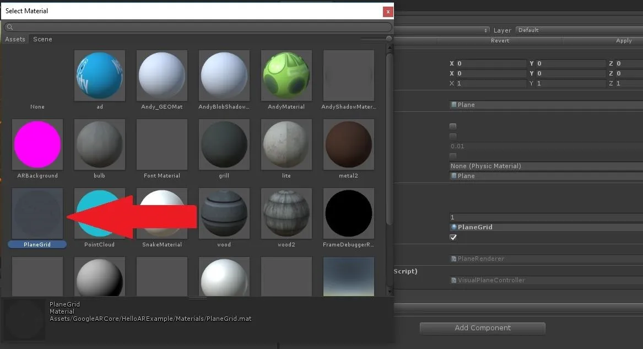Pick the Font Material thumbnail
The image size is (643, 349).
[162, 144]
